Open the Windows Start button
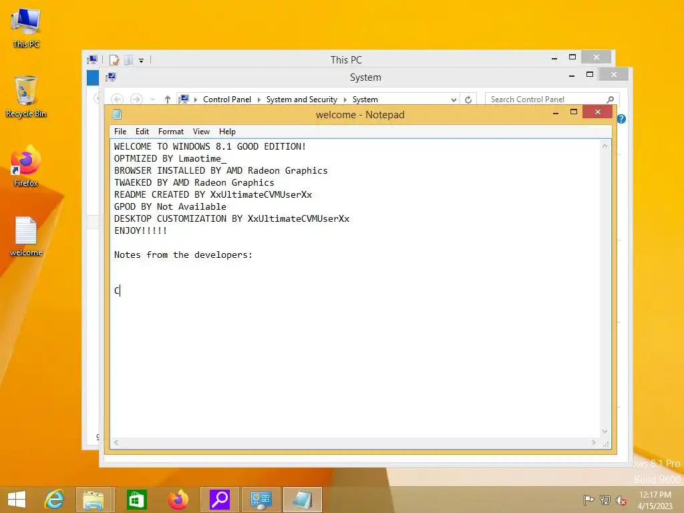The height and width of the screenshot is (513, 684). point(17,500)
